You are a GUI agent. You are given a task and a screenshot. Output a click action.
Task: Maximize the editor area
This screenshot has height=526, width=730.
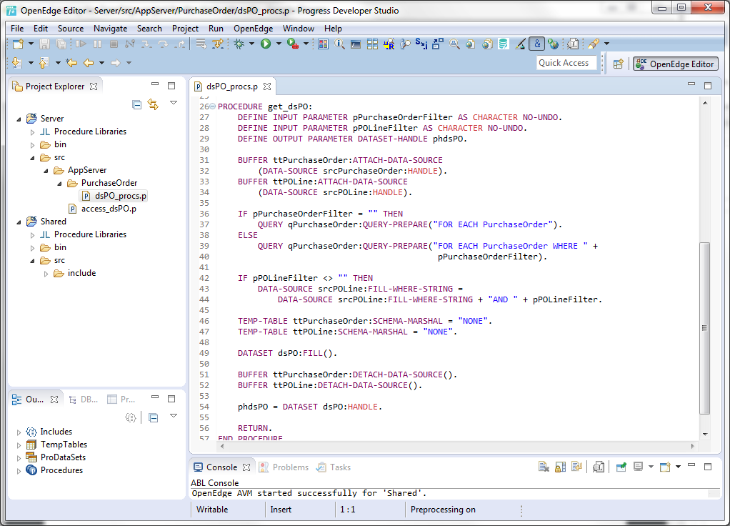point(708,86)
